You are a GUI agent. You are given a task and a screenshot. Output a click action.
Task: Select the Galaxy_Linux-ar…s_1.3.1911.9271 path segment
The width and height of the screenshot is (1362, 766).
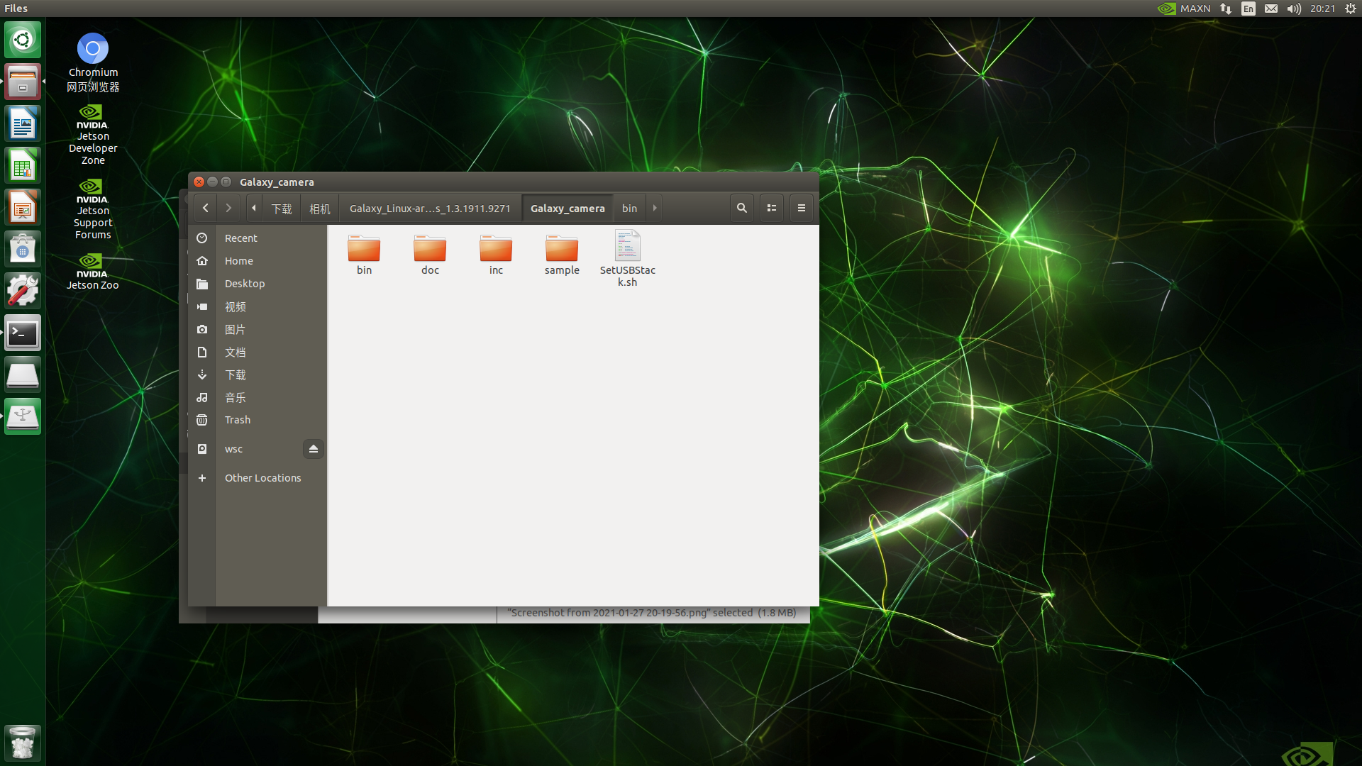click(430, 209)
